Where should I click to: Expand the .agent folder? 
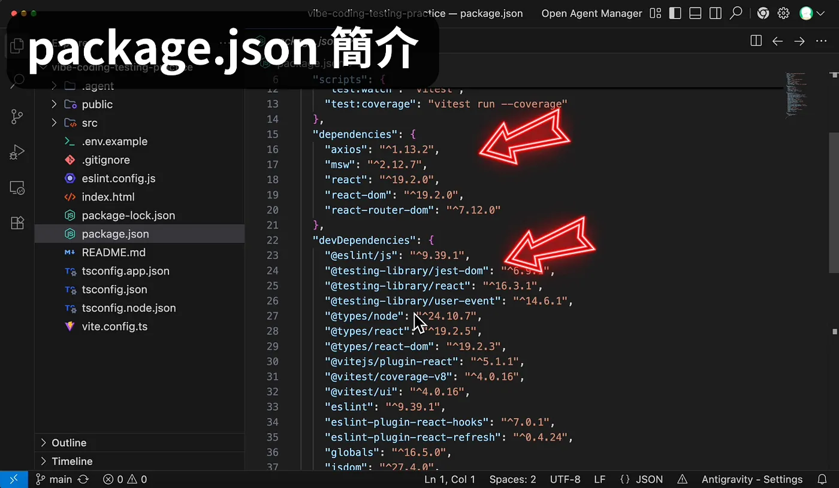pyautogui.click(x=139, y=86)
